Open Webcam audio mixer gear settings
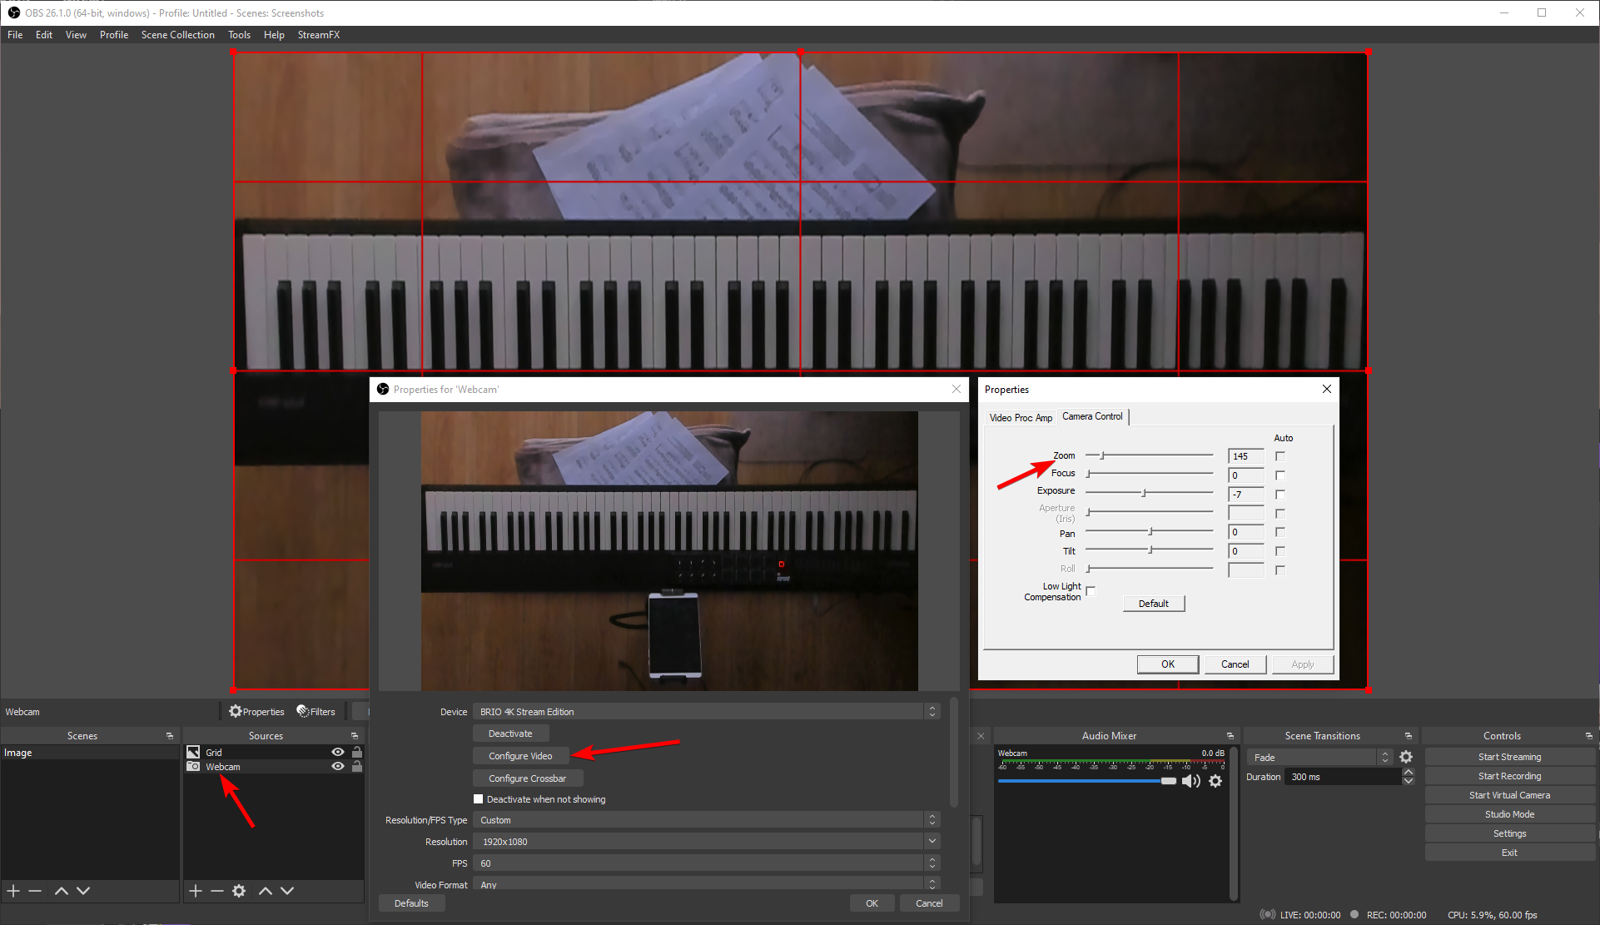1600x925 pixels. pos(1215,781)
